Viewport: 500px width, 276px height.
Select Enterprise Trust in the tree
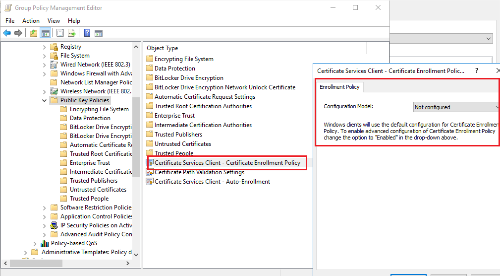click(90, 163)
